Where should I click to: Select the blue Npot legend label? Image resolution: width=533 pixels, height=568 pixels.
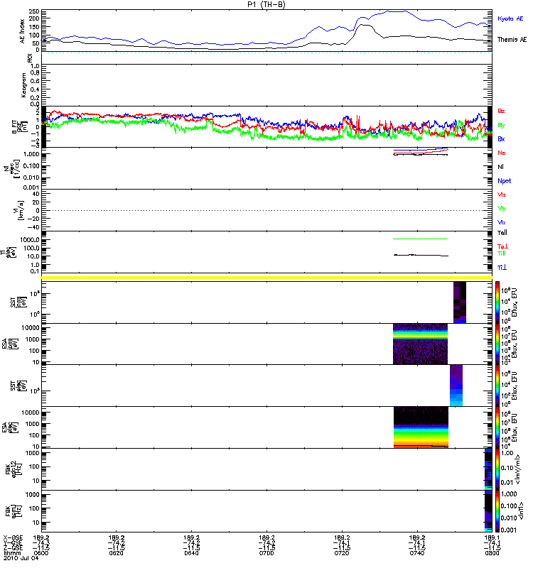click(x=505, y=181)
